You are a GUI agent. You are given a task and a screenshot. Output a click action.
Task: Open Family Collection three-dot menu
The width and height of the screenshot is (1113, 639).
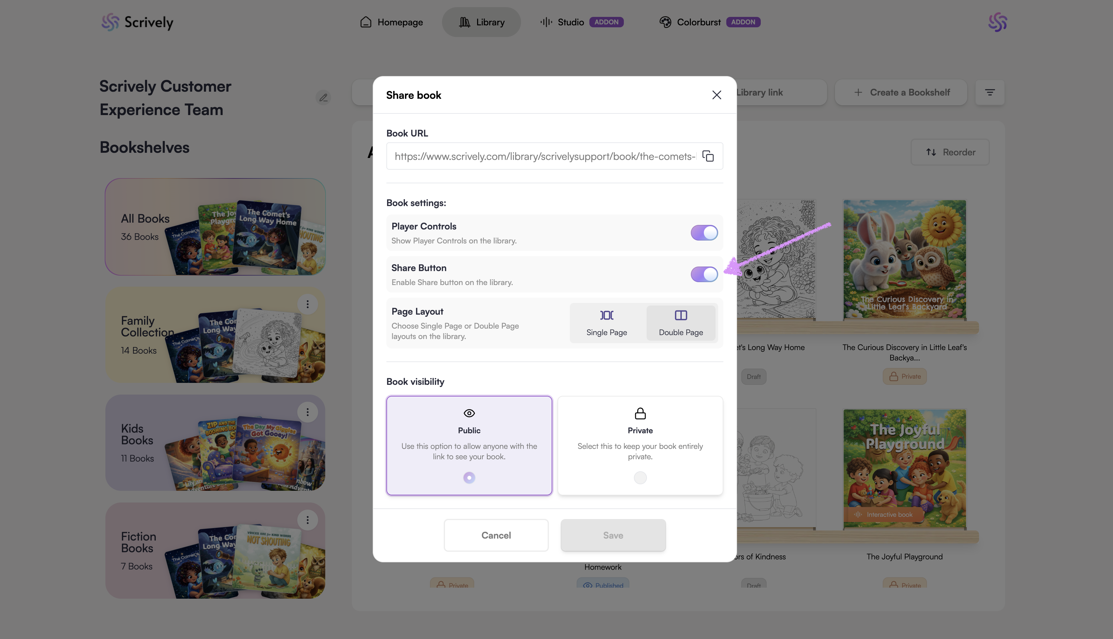click(x=307, y=304)
